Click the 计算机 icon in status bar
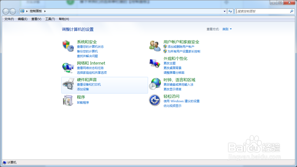The height and width of the screenshot is (167, 297). (4, 163)
